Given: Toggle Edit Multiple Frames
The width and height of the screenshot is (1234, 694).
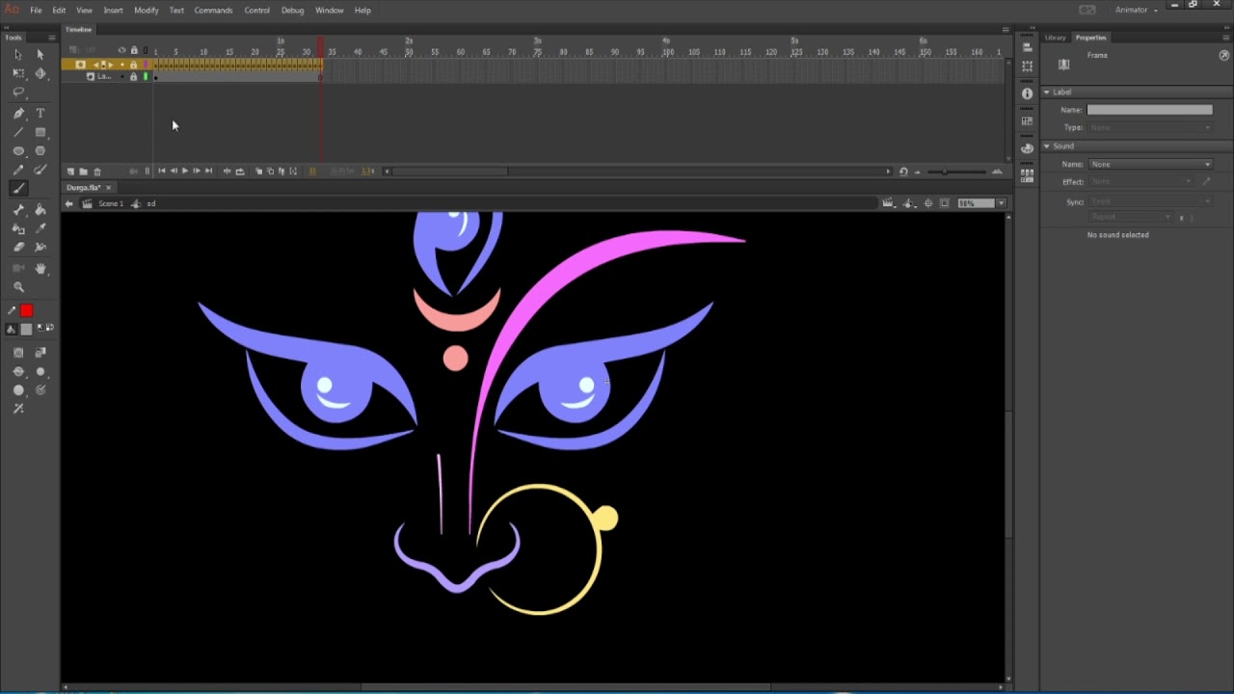Looking at the screenshot, I should (282, 172).
